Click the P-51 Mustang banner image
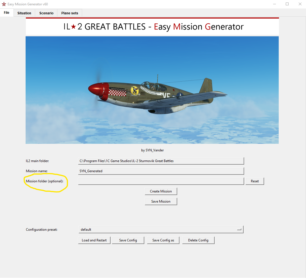The height and width of the screenshot is (278, 306). click(x=152, y=90)
